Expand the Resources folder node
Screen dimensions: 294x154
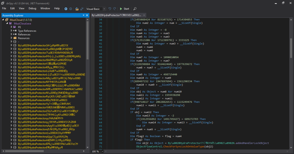click(x=11, y=38)
